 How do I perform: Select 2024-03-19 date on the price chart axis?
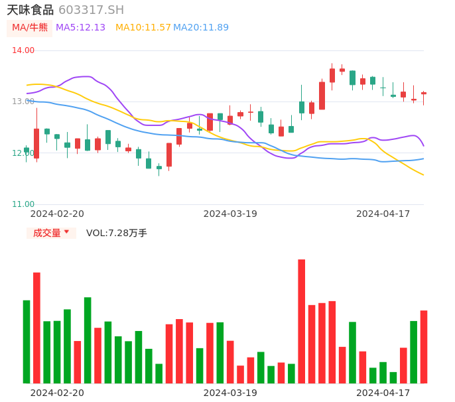pyautogui.click(x=230, y=214)
